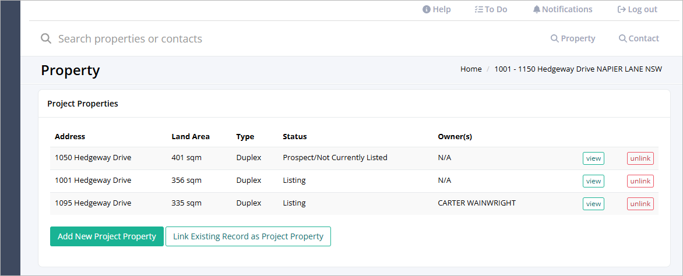Click the Address column header
The height and width of the screenshot is (276, 683).
click(70, 136)
